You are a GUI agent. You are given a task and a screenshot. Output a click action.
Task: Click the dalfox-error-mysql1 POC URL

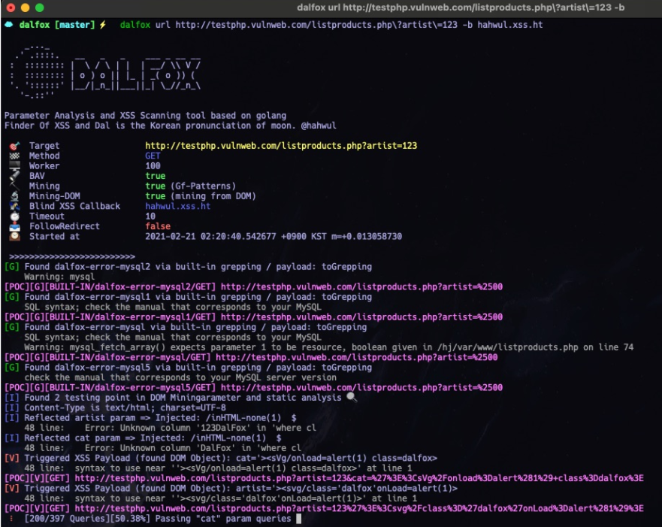point(361,317)
